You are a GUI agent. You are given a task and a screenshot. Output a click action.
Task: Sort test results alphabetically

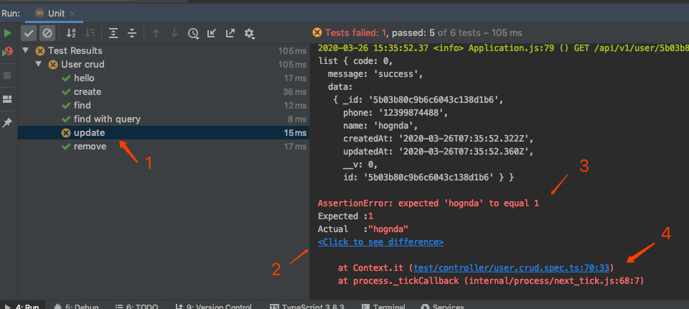point(71,33)
